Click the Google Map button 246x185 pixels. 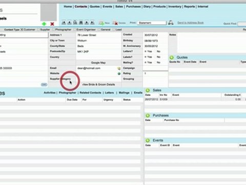tap(98, 63)
